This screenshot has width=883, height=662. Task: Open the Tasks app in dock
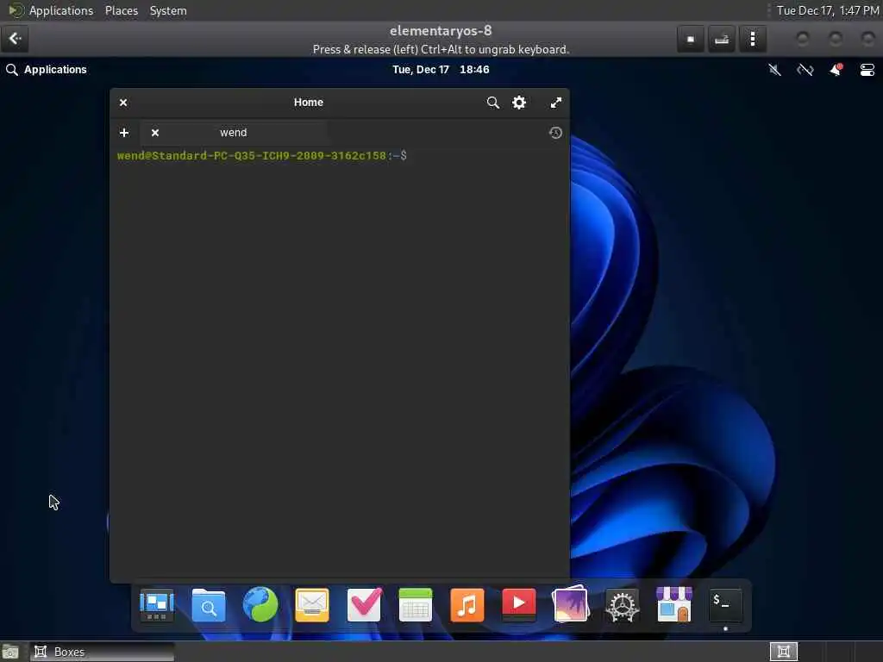coord(364,605)
